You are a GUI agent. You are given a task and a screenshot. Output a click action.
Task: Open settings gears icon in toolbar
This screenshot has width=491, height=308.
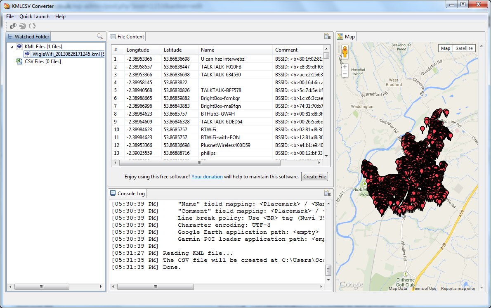[13, 26]
